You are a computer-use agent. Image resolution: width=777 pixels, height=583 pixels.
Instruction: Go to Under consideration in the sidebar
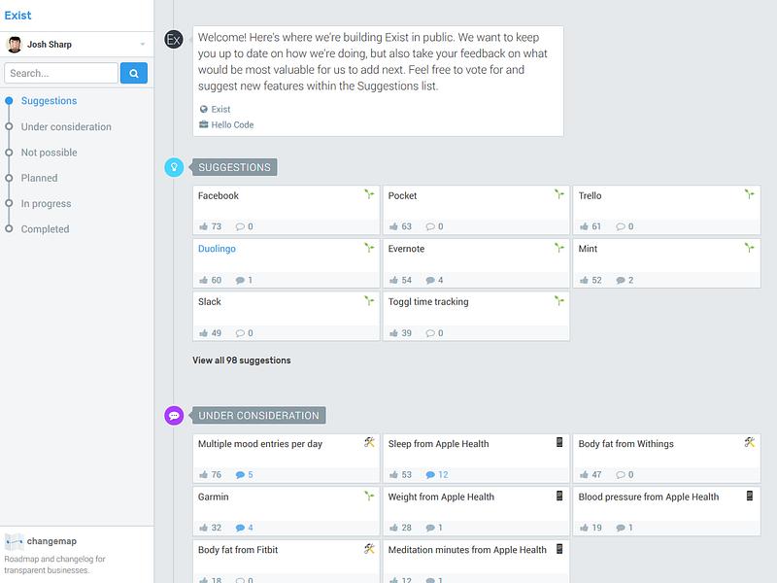[x=66, y=126]
